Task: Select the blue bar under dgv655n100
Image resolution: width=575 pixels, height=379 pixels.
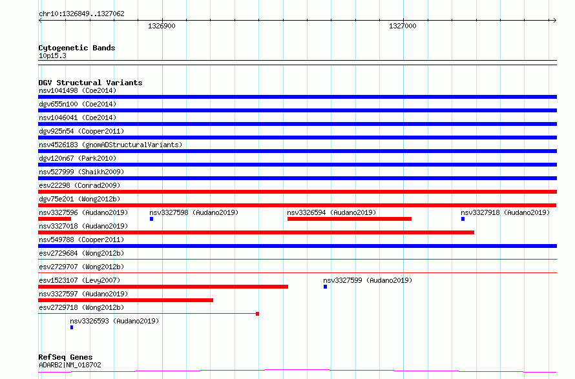Action: tap(297, 110)
